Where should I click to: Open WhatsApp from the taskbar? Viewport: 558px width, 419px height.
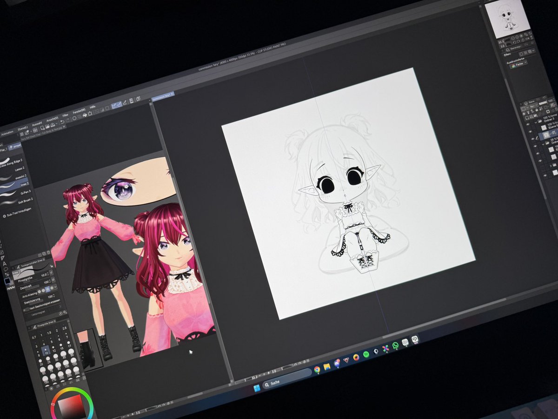coord(395,345)
